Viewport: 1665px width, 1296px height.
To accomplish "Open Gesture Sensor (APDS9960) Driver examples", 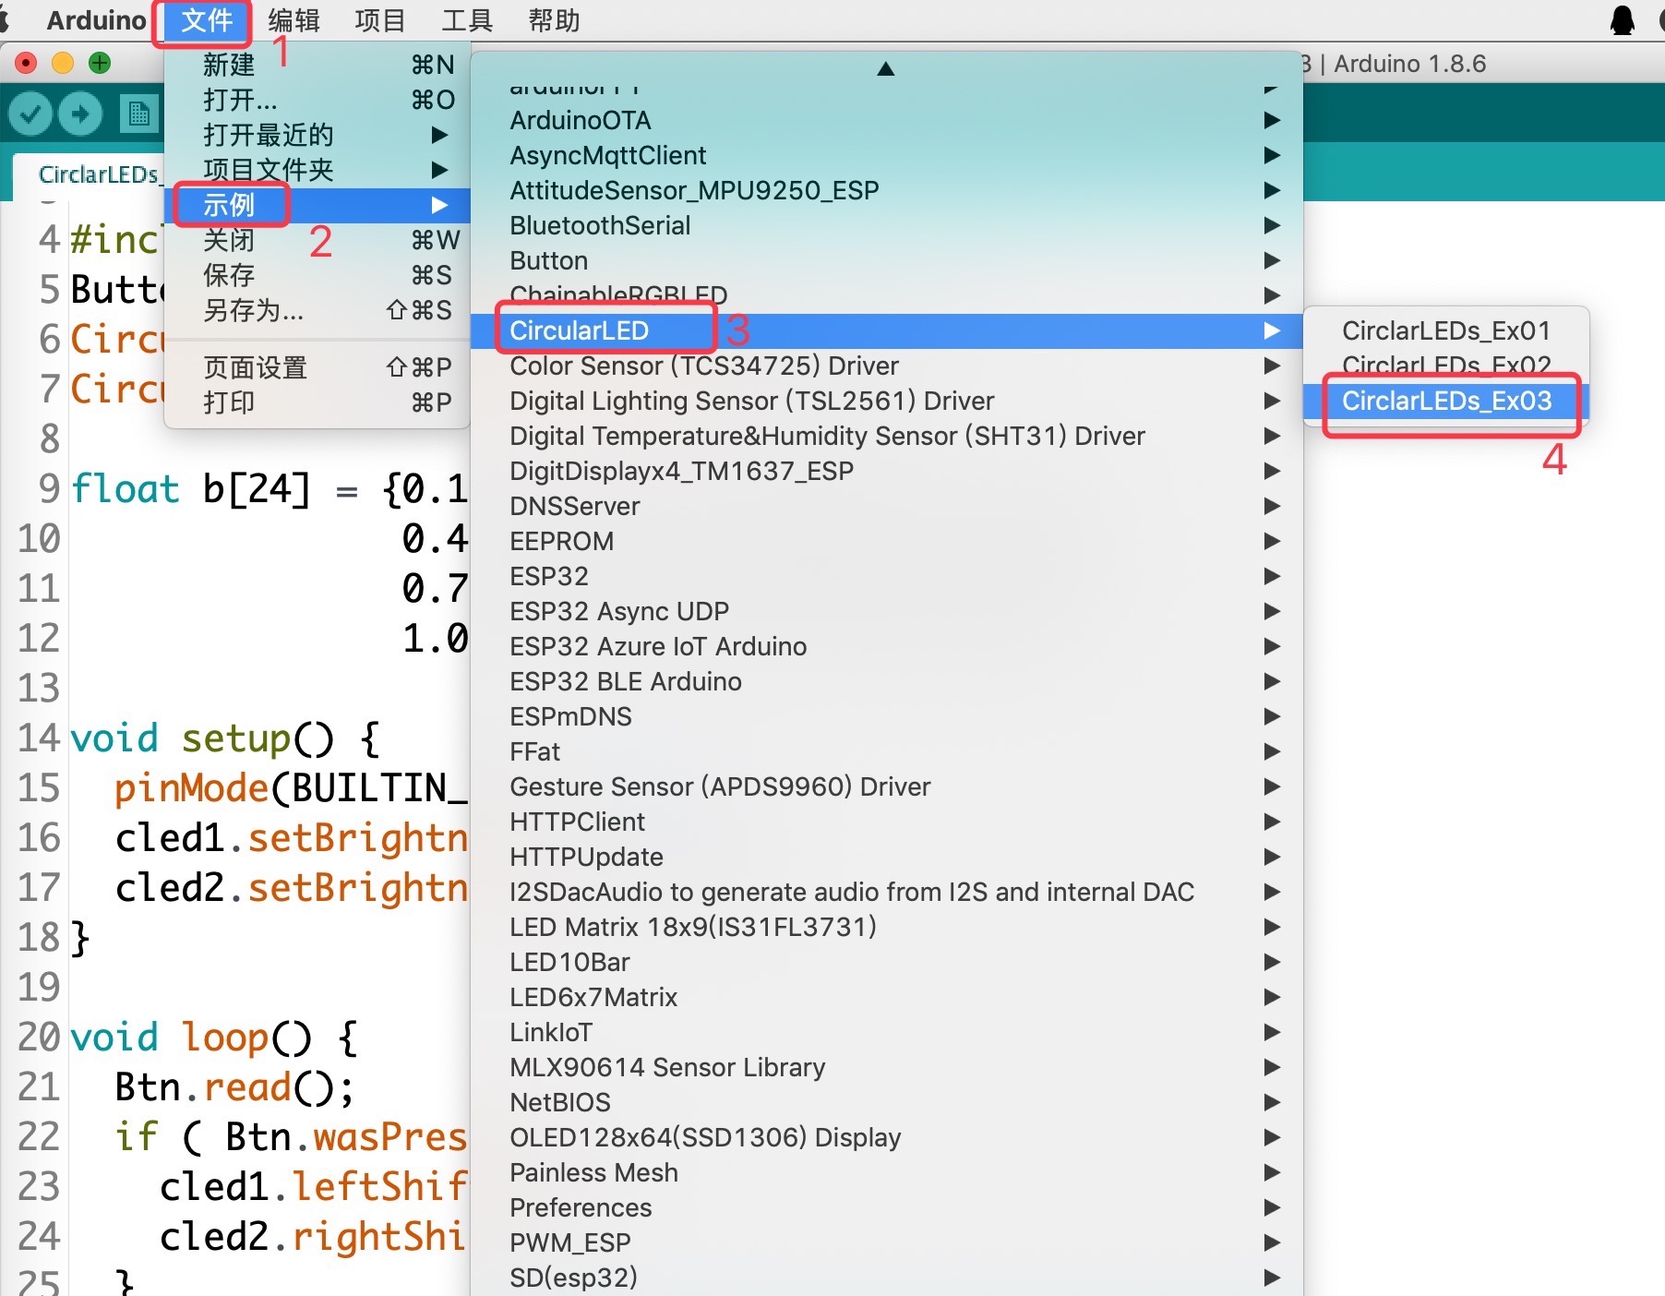I will point(886,786).
